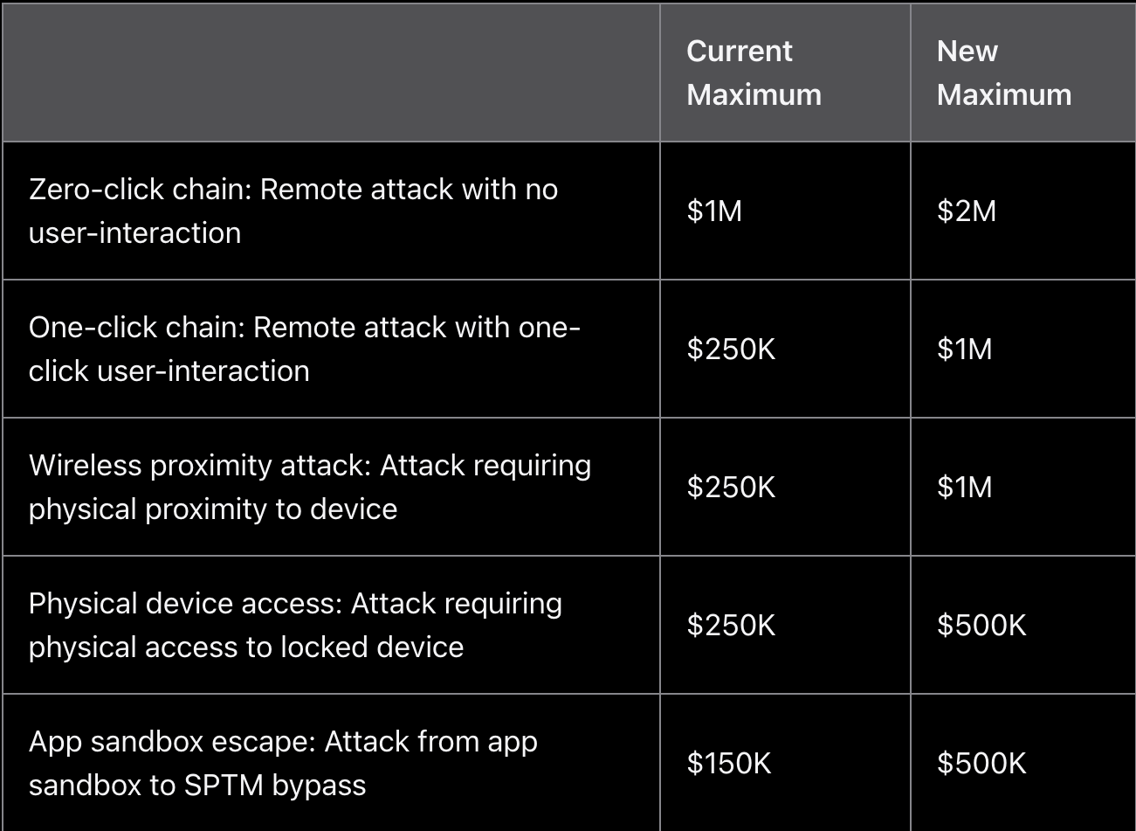Viewport: 1136px width, 831px height.
Task: Click App sandbox escape's $500K new maximum
Action: point(981,764)
